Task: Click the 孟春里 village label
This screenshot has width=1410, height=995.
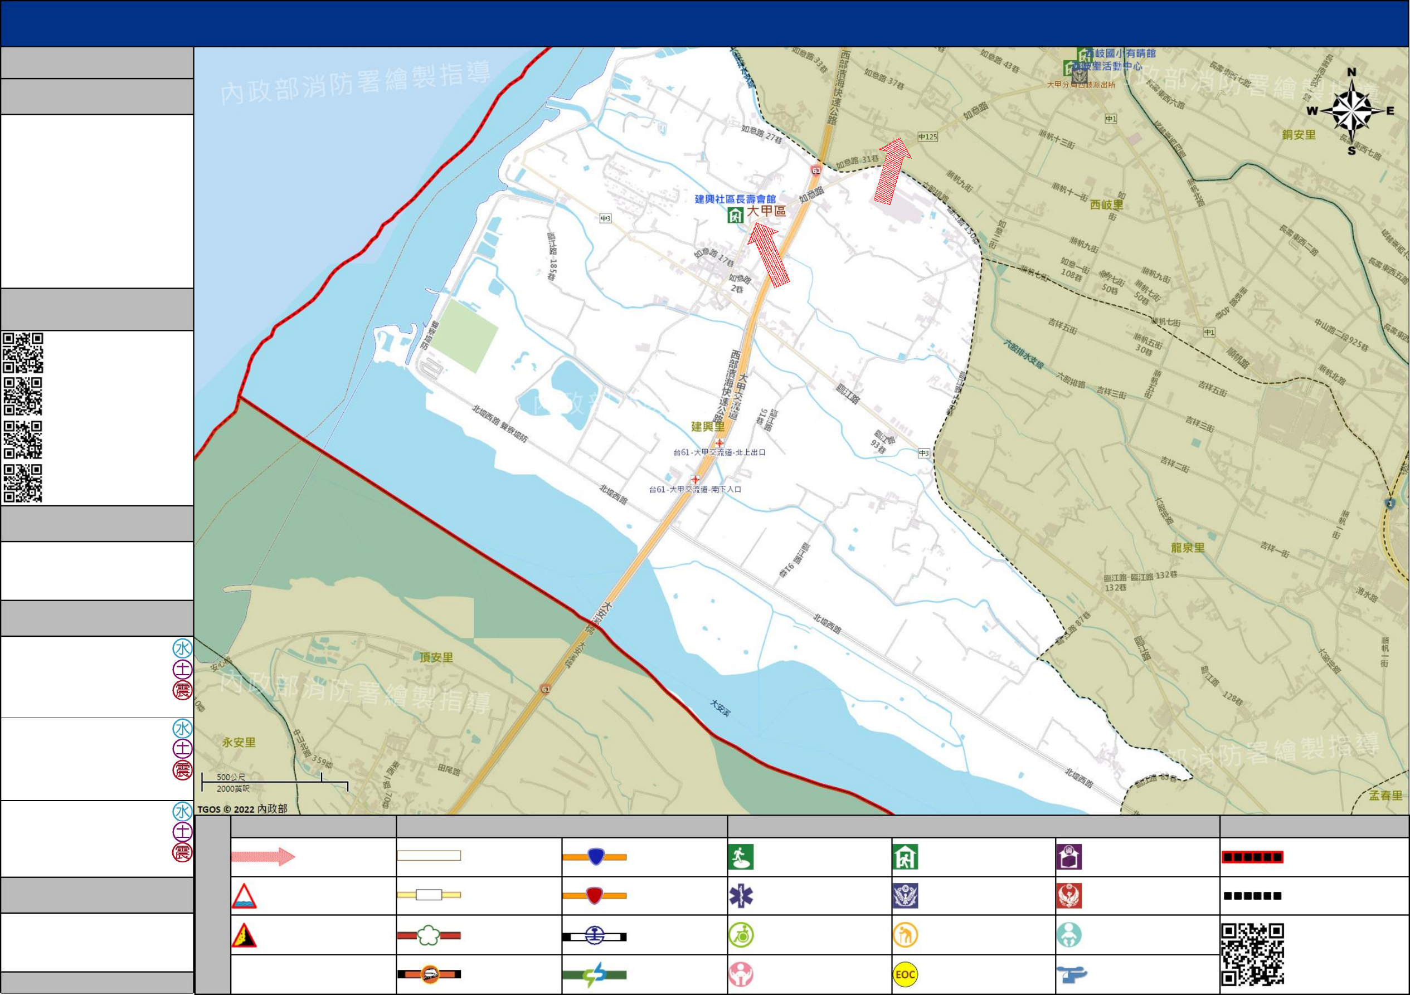Action: coord(1386,796)
